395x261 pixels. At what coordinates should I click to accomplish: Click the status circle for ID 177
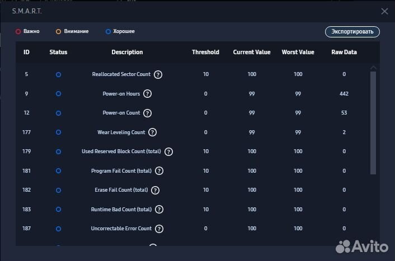(58, 132)
